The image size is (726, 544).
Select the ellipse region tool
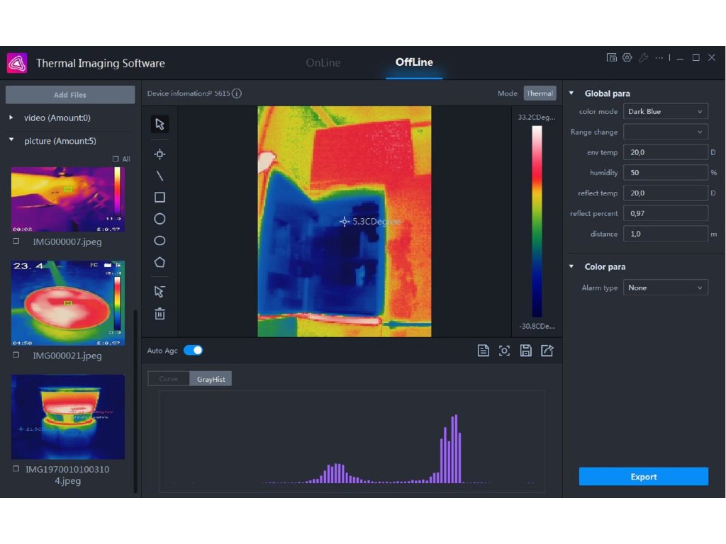point(160,241)
